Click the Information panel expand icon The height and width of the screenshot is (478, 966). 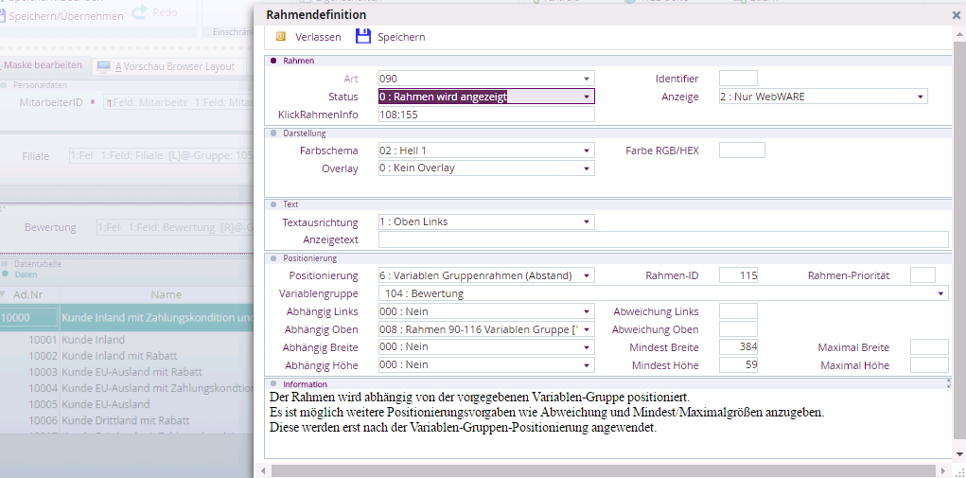point(947,383)
